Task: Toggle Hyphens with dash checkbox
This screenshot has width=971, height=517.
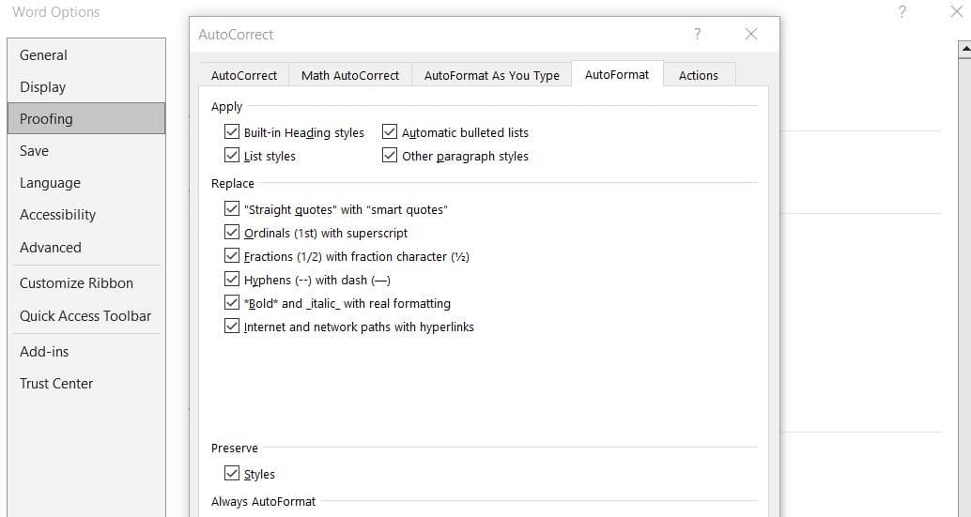Action: coord(232,280)
